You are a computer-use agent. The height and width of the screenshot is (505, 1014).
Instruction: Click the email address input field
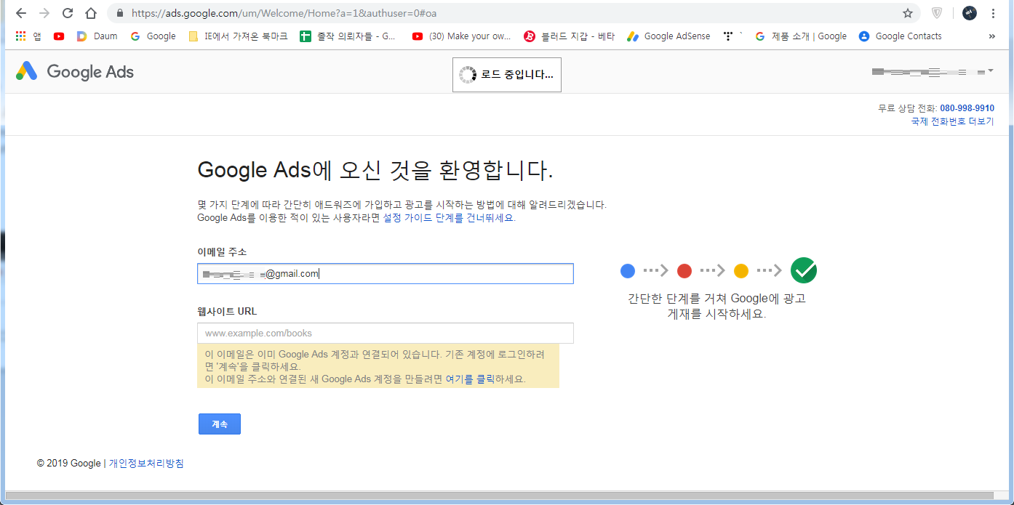[x=385, y=274]
